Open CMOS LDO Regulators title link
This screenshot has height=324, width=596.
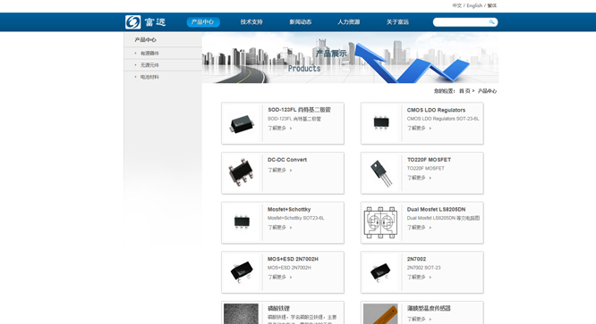tap(436, 110)
